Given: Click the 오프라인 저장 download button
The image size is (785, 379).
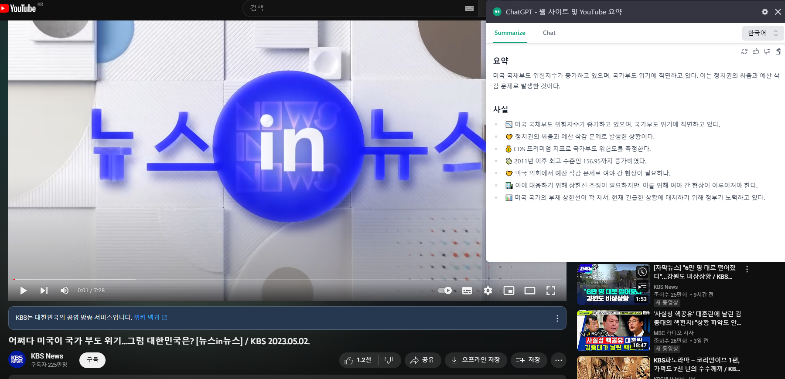Looking at the screenshot, I should 475,360.
